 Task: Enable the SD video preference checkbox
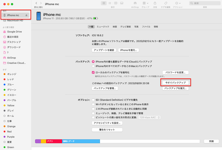pos(93,100)
